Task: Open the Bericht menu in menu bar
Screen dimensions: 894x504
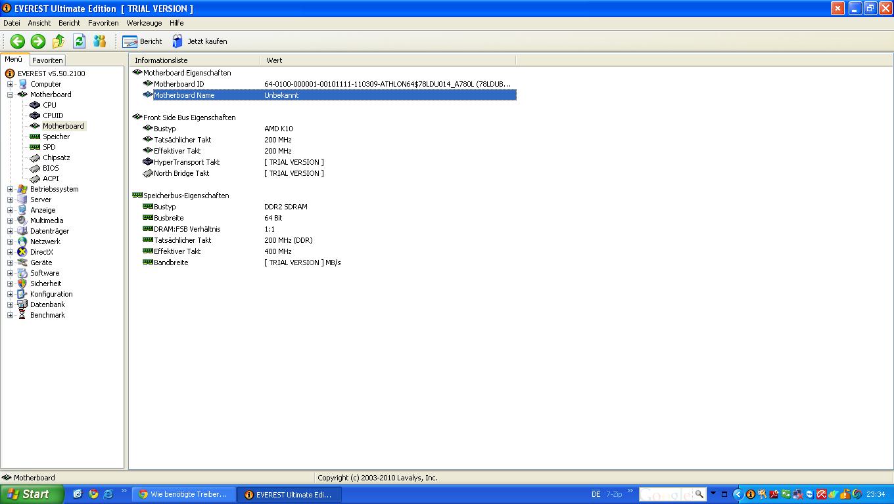Action: click(x=70, y=23)
